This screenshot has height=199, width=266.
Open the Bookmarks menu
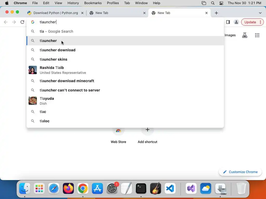point(93,3)
